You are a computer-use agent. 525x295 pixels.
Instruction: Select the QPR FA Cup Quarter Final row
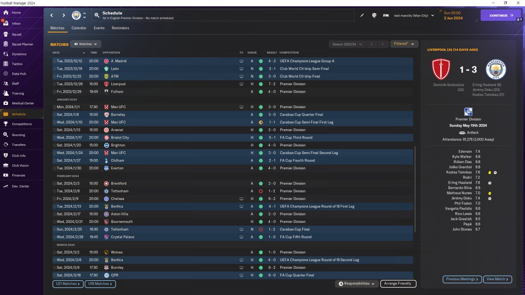pos(233,275)
